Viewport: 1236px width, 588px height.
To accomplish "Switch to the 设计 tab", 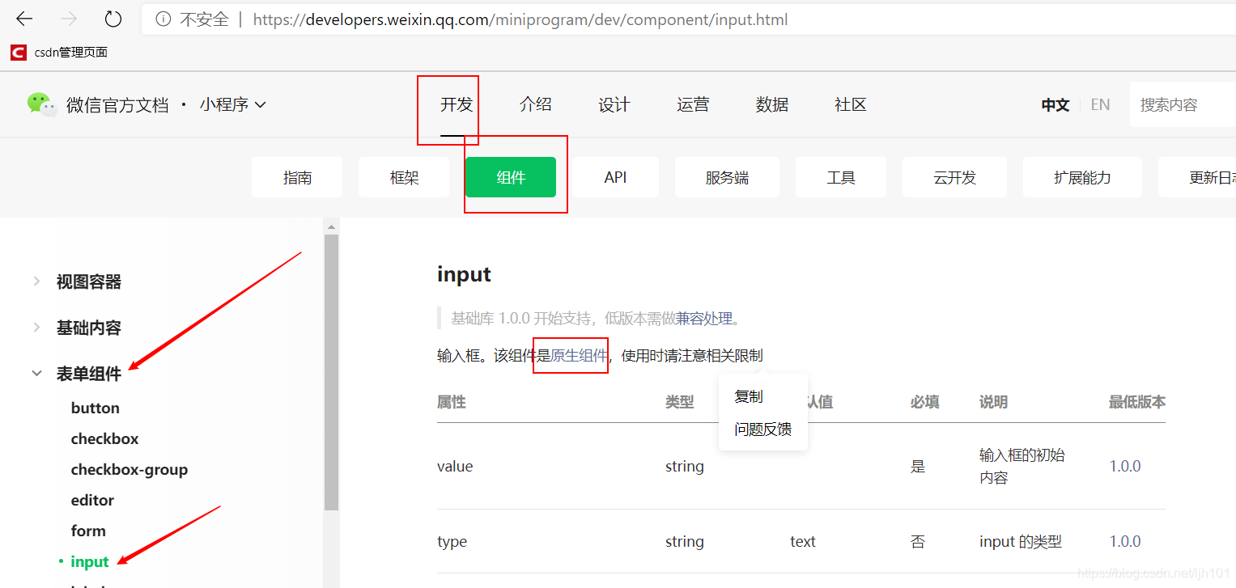I will point(614,104).
